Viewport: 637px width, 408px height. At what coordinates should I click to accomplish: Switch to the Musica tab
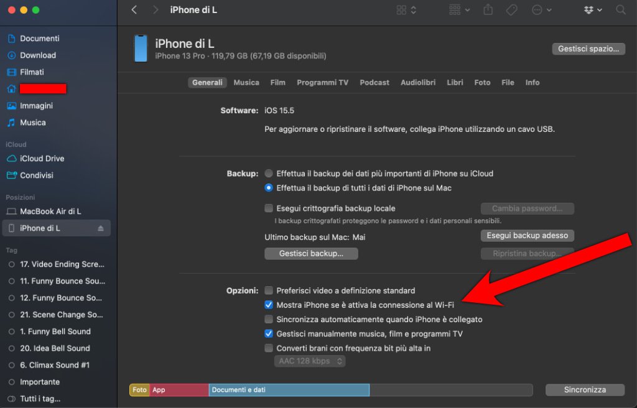246,83
